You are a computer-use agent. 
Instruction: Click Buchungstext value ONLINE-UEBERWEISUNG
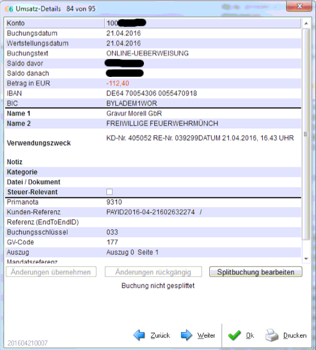(x=147, y=53)
